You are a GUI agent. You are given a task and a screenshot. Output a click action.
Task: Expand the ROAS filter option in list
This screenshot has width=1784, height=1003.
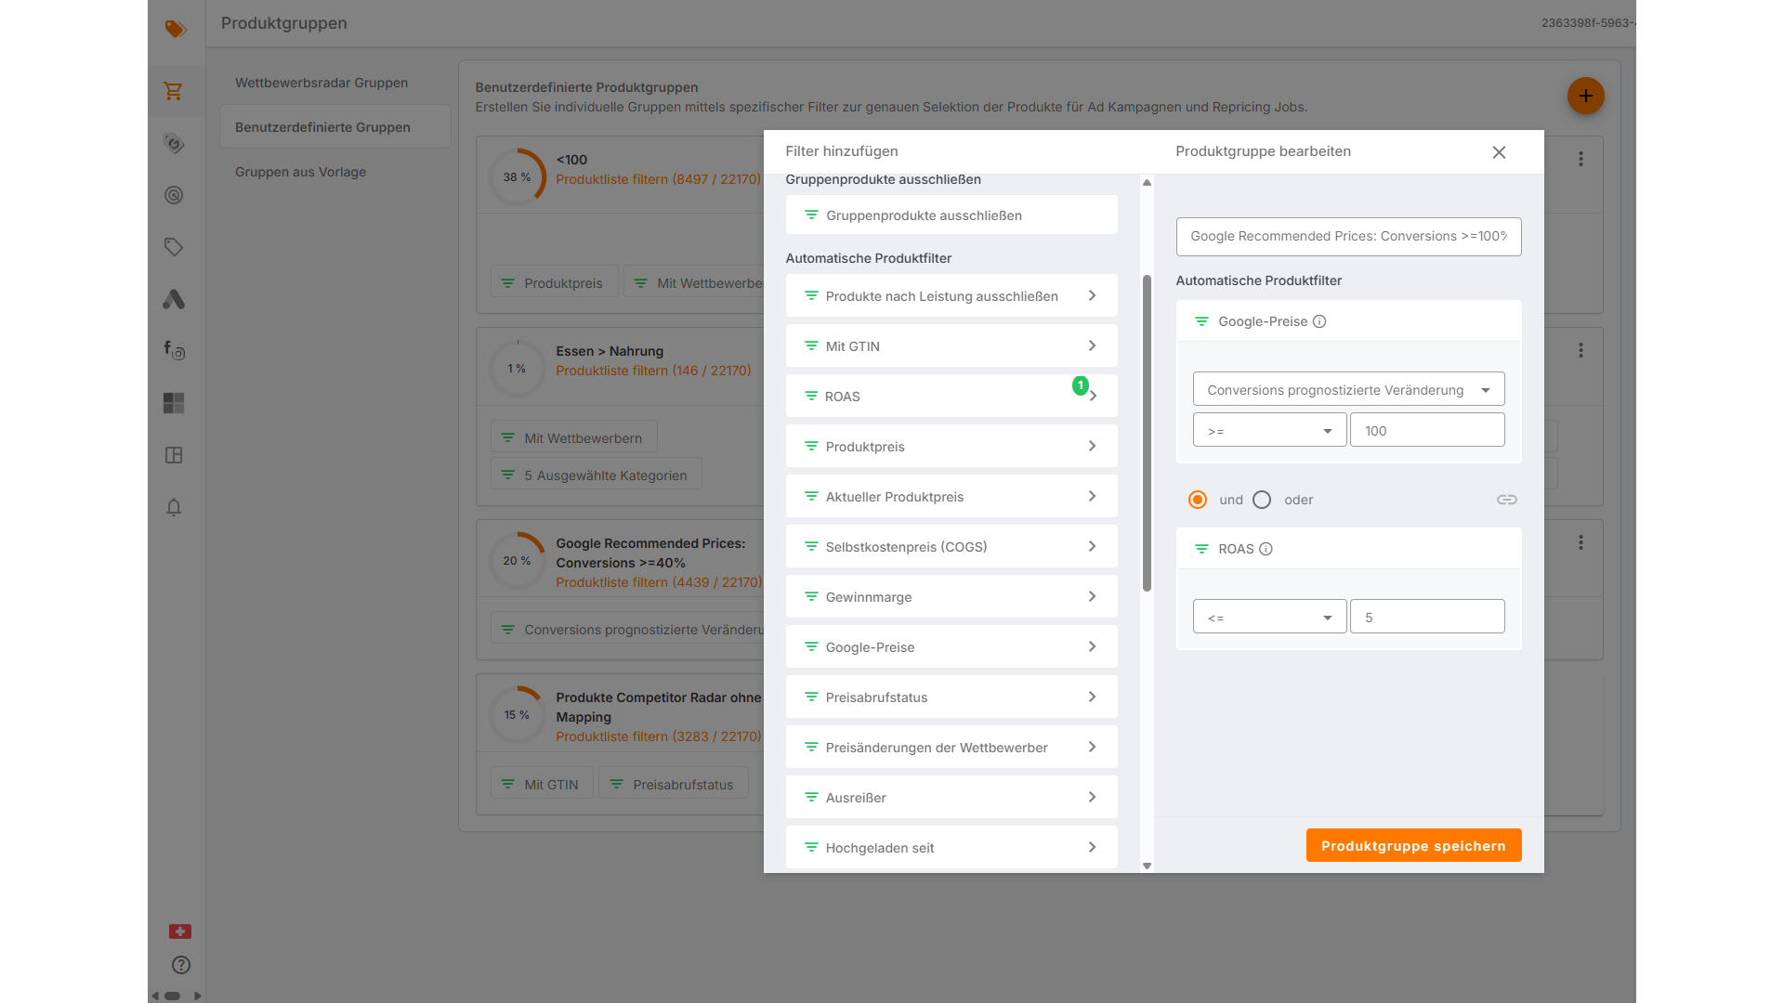pos(951,396)
